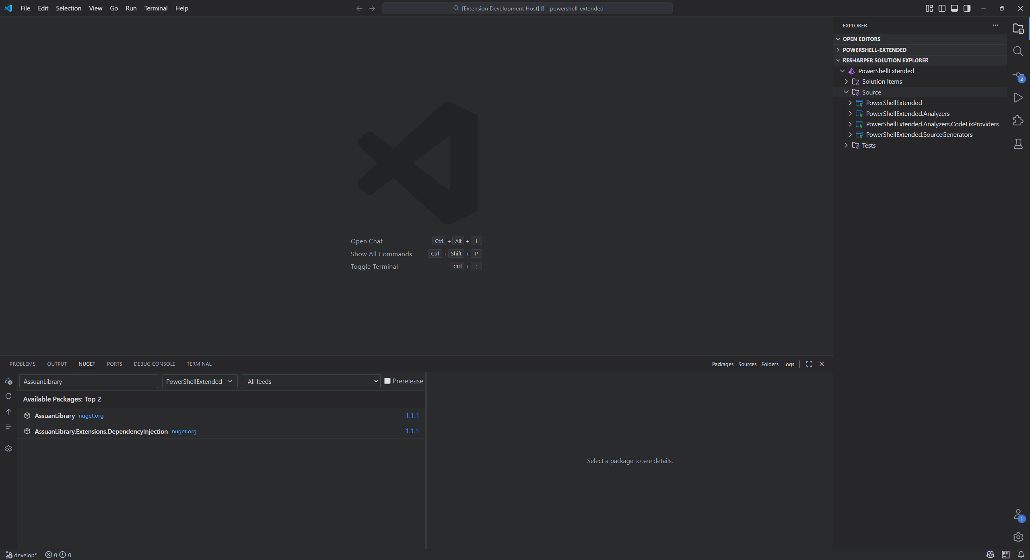
Task: Open the PowerShellExtended project dropdown in NuGet
Action: tap(200, 381)
